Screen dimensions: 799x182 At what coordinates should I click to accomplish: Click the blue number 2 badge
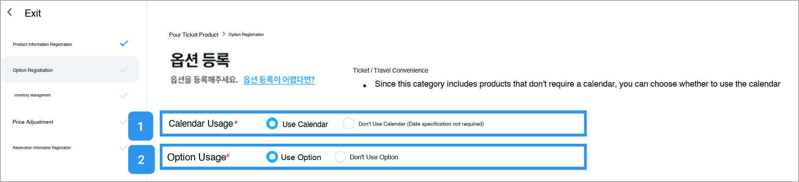coord(141,159)
